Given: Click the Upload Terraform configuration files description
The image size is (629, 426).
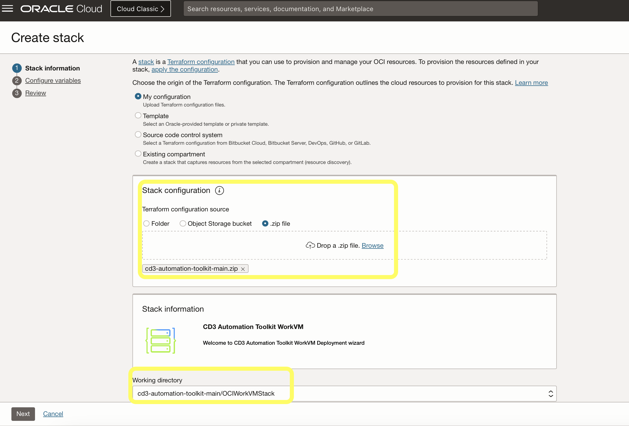Looking at the screenshot, I should click(184, 105).
